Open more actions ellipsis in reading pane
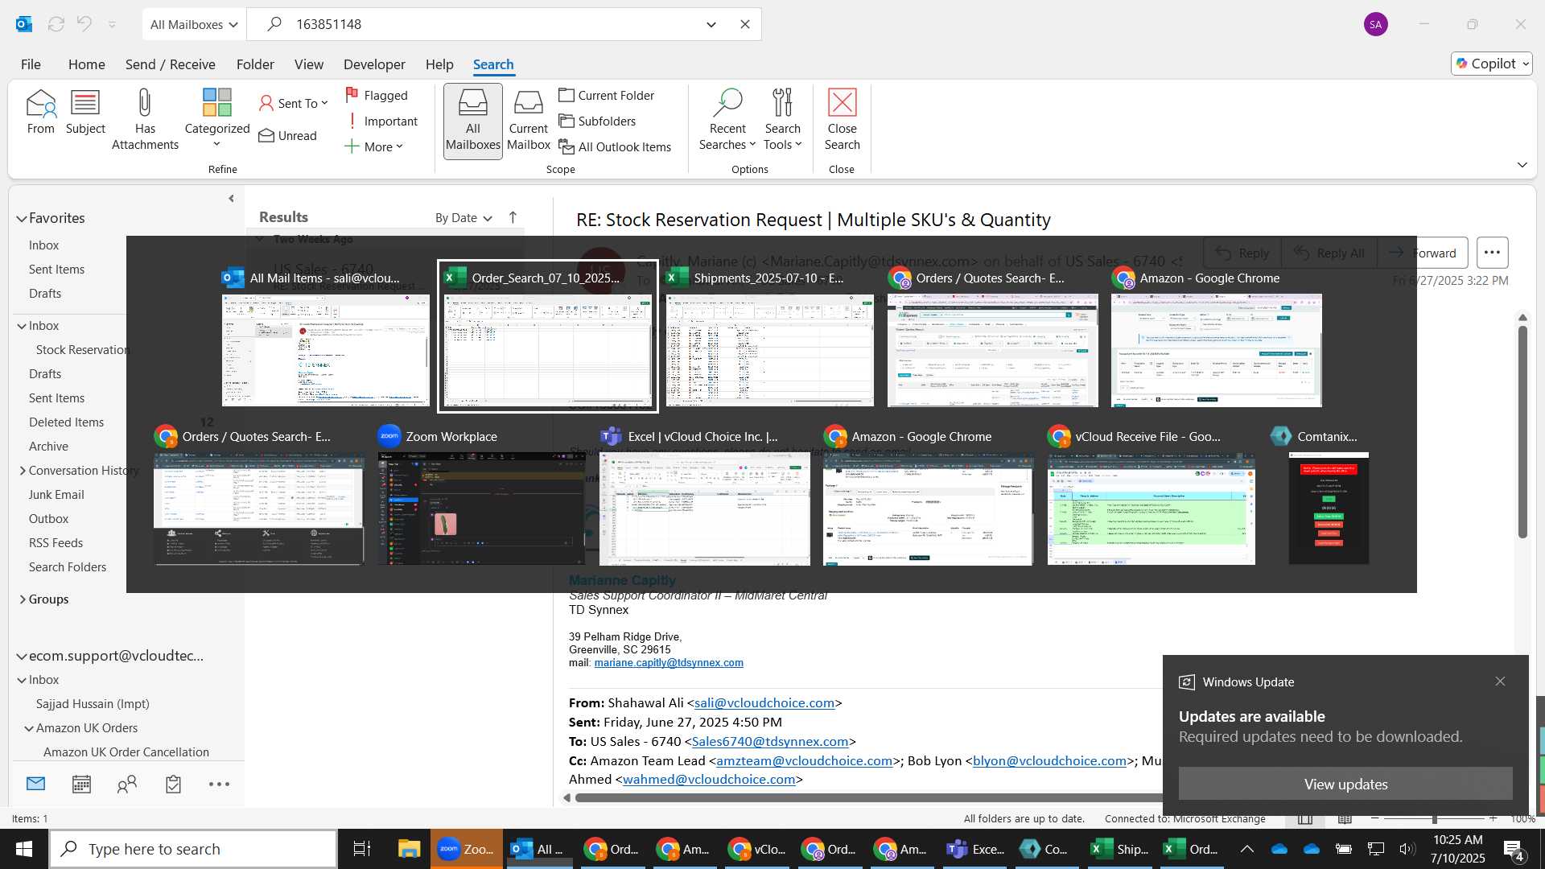 click(x=1492, y=253)
